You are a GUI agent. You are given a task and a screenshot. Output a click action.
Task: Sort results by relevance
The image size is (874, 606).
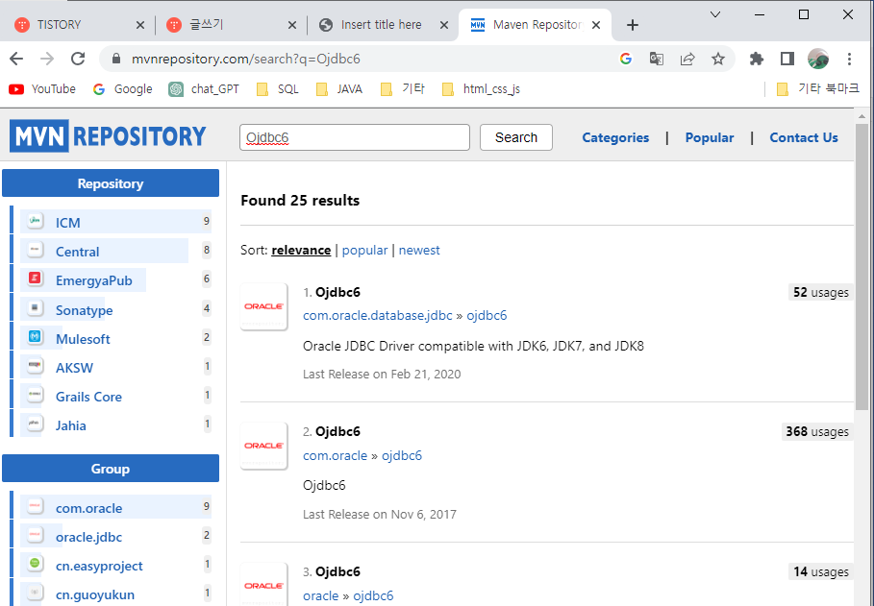coord(301,250)
